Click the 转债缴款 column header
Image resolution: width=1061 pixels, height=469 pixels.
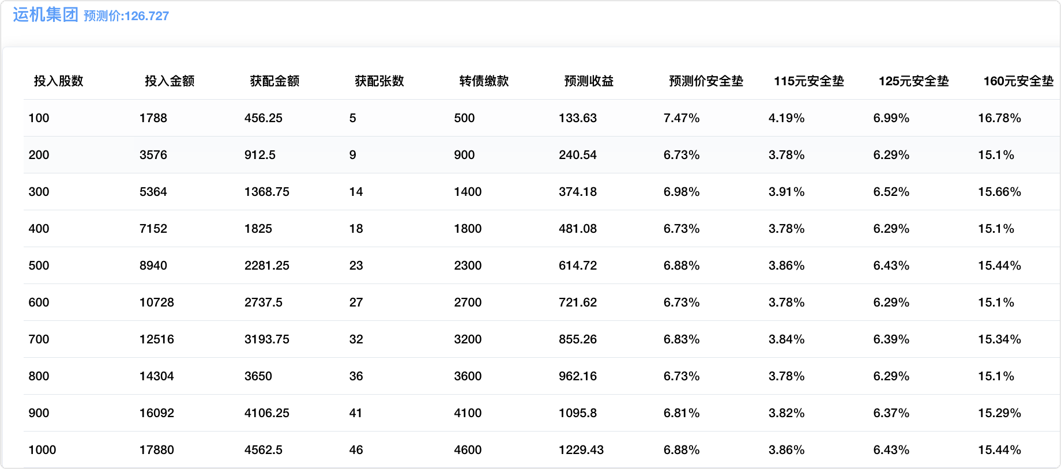[484, 81]
